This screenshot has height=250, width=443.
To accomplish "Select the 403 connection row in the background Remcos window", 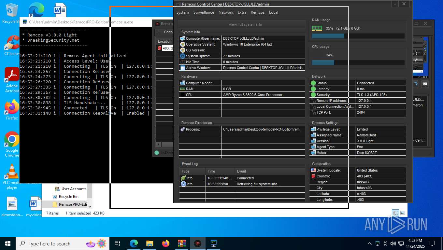I will click(x=164, y=48).
